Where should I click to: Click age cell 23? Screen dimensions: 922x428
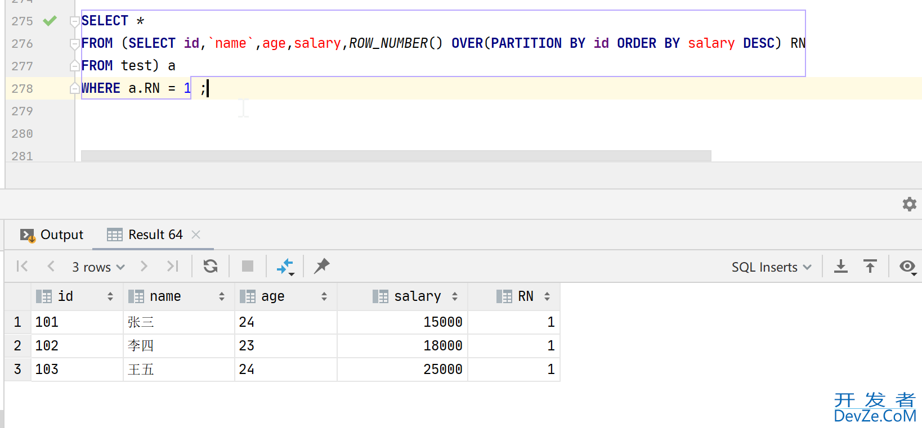(286, 346)
